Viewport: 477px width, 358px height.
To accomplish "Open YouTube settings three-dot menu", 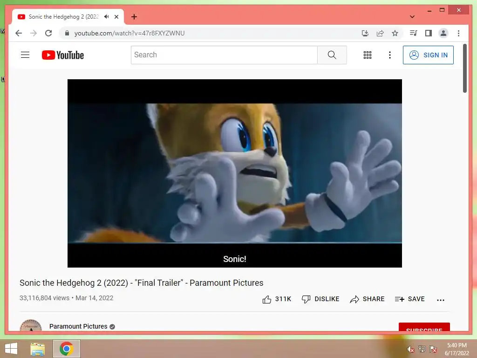I will point(390,55).
